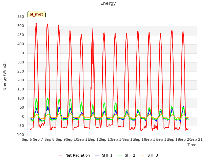
Task: Click the Time x-axis label
Action: tap(192, 145)
